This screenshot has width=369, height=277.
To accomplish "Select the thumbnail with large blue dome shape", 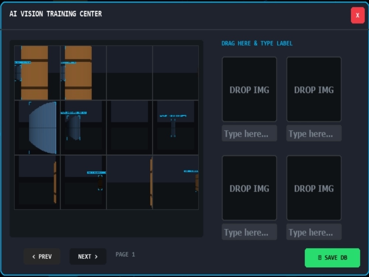I will click(x=37, y=128).
